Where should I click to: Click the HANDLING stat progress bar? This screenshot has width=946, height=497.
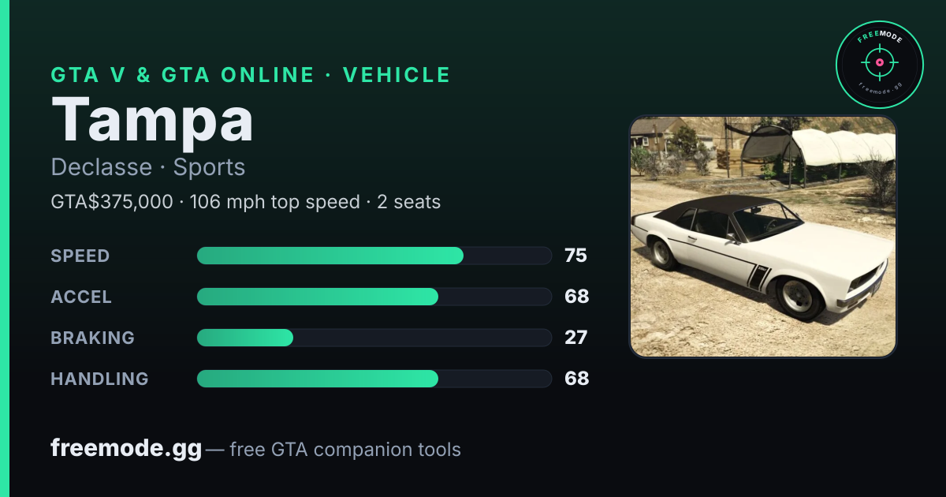click(374, 379)
